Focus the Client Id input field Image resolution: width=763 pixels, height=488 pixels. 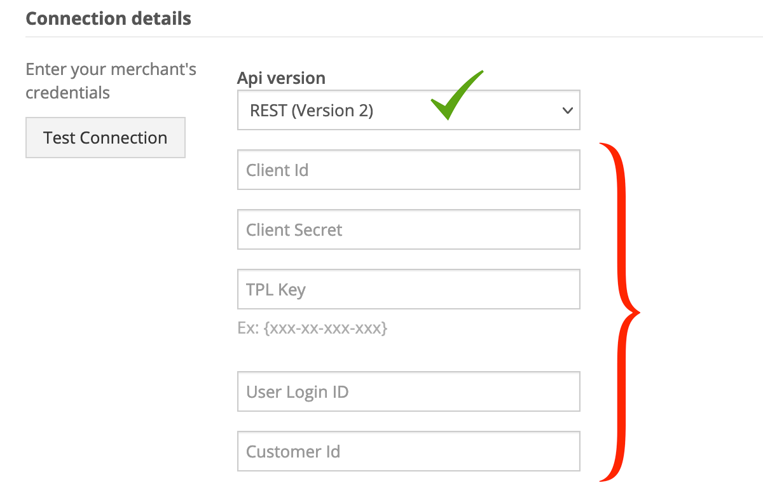pos(409,170)
